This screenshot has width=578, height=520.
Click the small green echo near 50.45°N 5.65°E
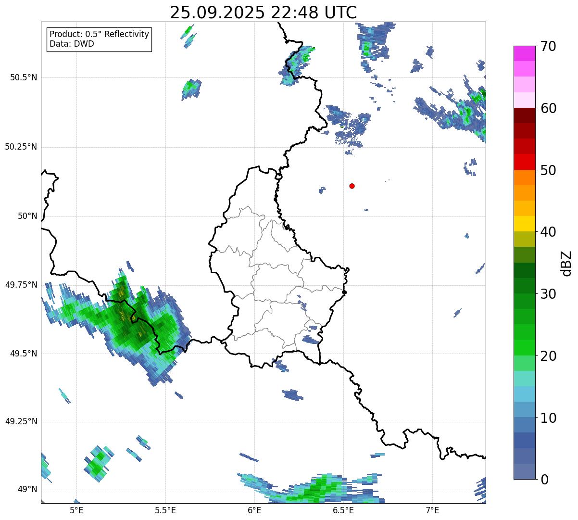pos(191,89)
